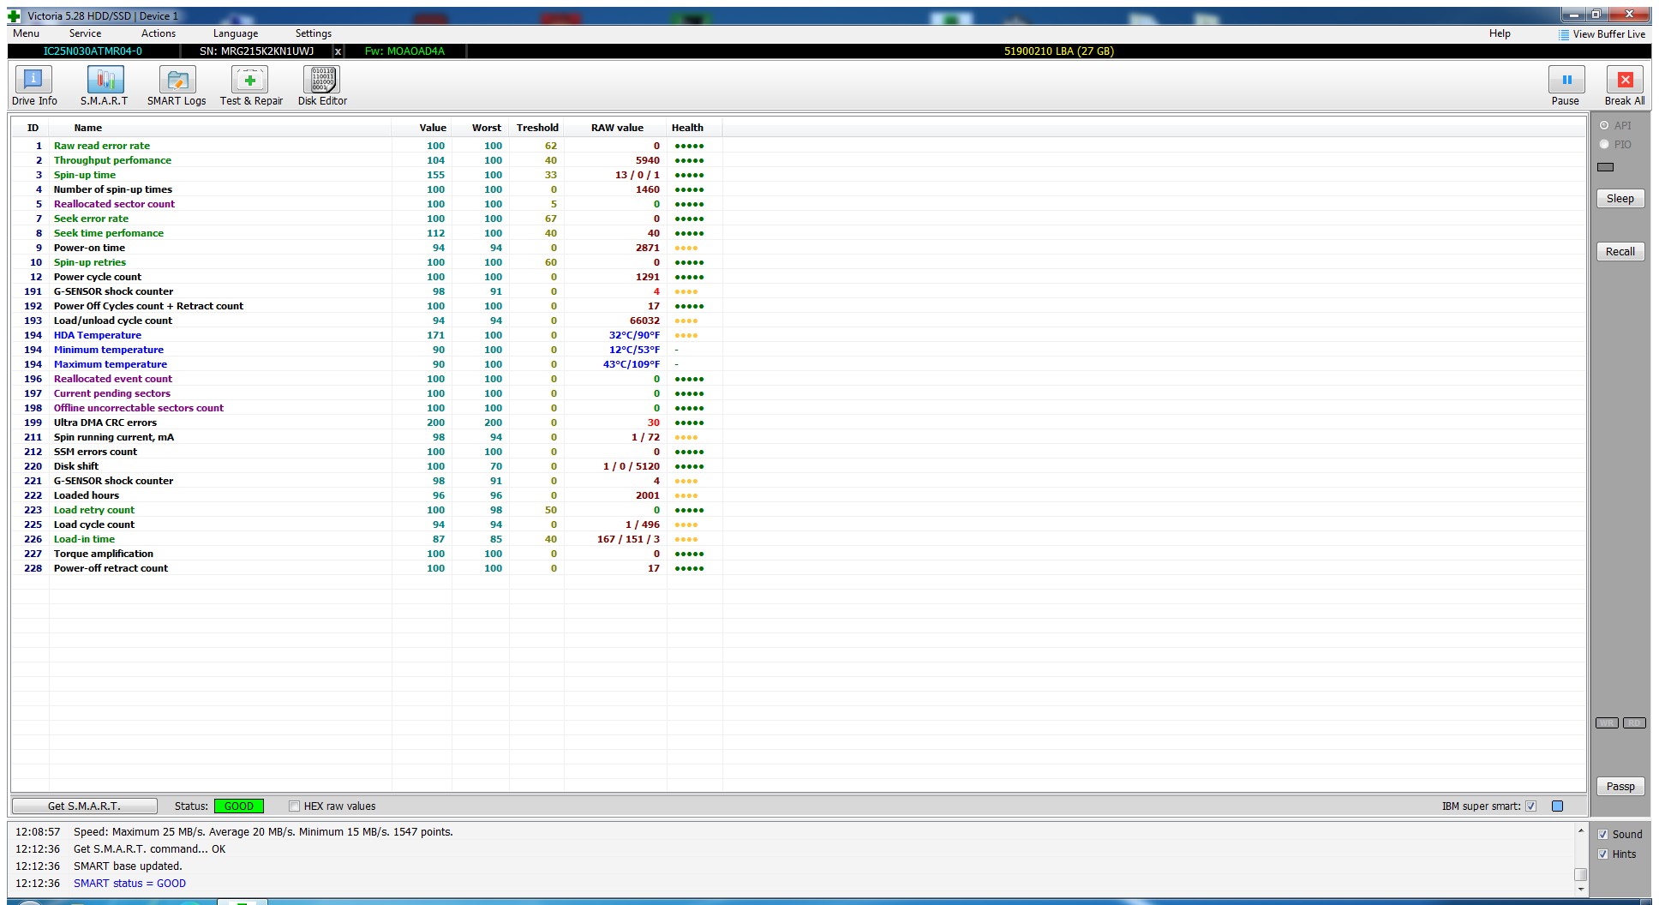Screen dimensions: 1659x905
Task: Select the Spin-up time attribute
Action: [367, 175]
